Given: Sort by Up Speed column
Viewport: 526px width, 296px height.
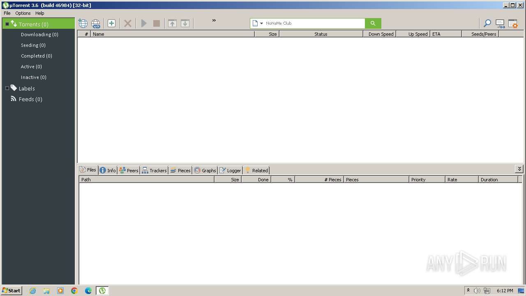Looking at the screenshot, I should point(413,34).
